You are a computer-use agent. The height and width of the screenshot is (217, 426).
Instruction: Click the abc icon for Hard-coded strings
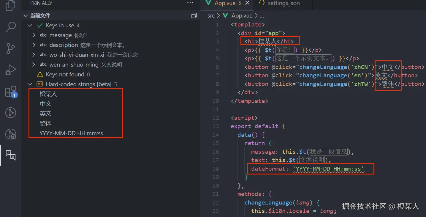pyautogui.click(x=40, y=84)
